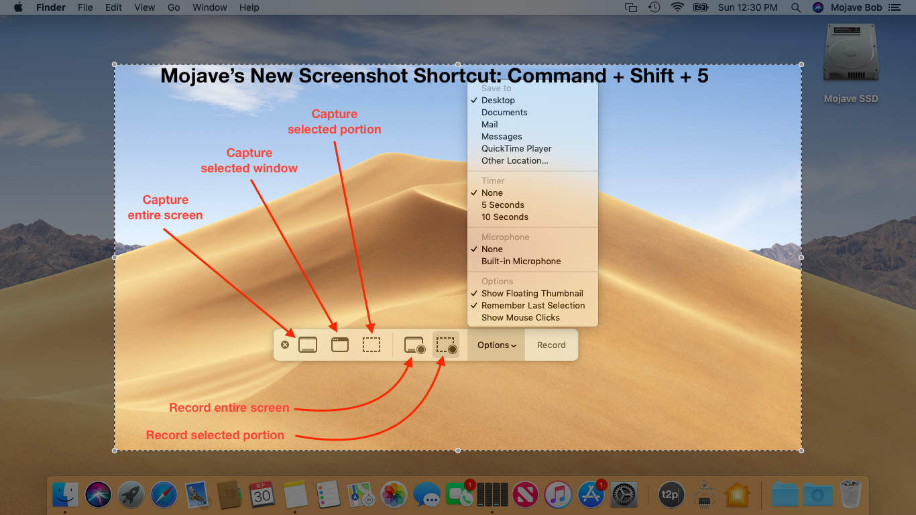Click the clock showing Sun 12:30 PM
Screen dimensions: 916x515
[x=748, y=7]
